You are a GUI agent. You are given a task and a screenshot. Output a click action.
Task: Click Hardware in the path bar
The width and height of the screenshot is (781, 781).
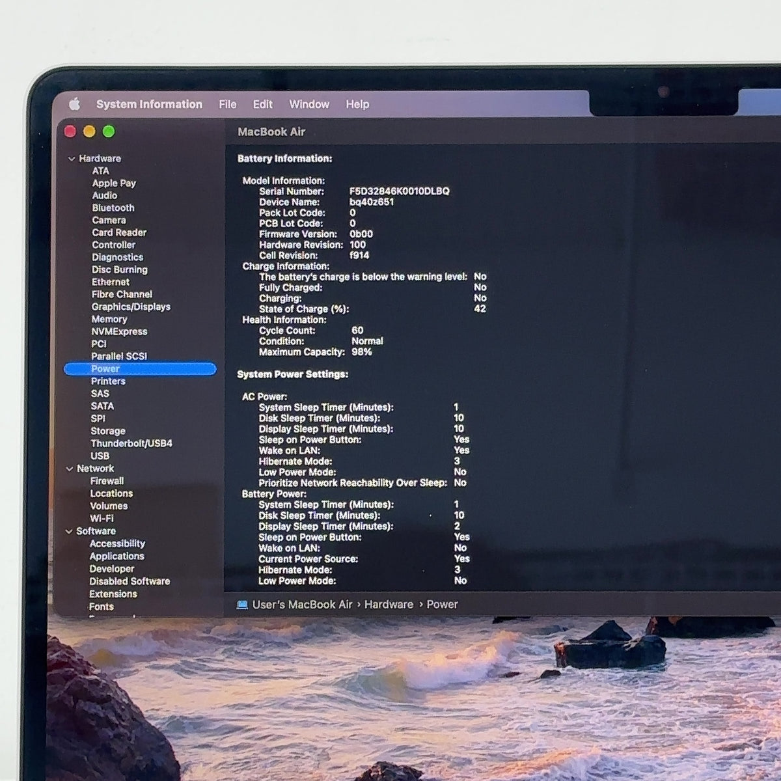389,605
